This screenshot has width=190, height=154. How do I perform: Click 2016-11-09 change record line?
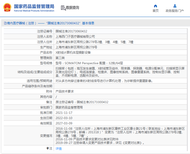click(87, 139)
